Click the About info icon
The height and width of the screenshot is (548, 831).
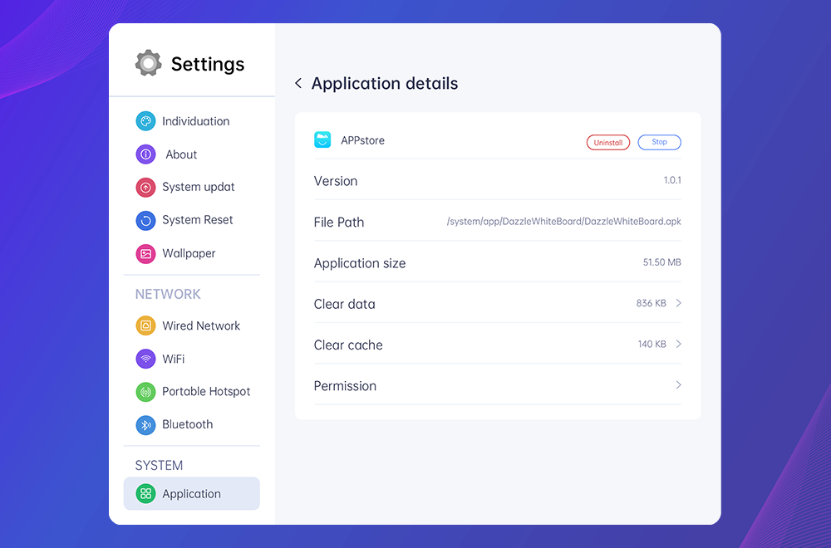click(145, 154)
